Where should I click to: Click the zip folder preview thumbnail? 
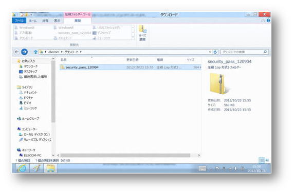pyautogui.click(x=218, y=83)
